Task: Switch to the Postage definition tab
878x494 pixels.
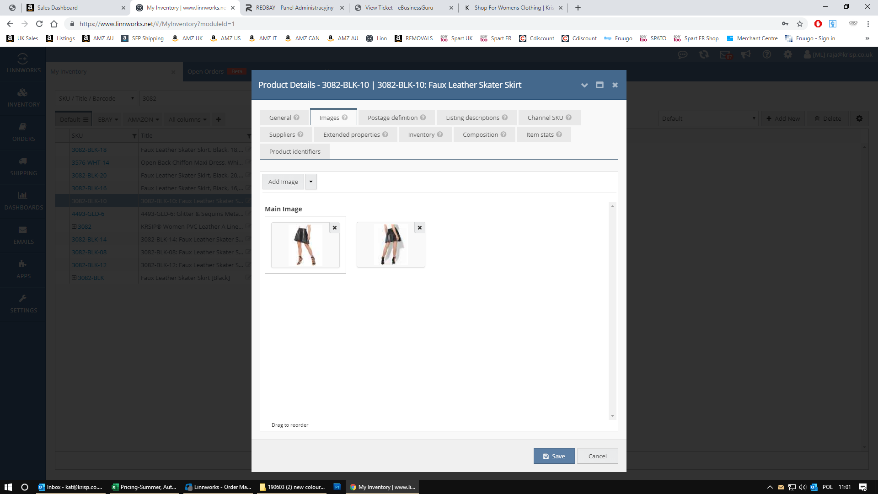Action: (392, 118)
